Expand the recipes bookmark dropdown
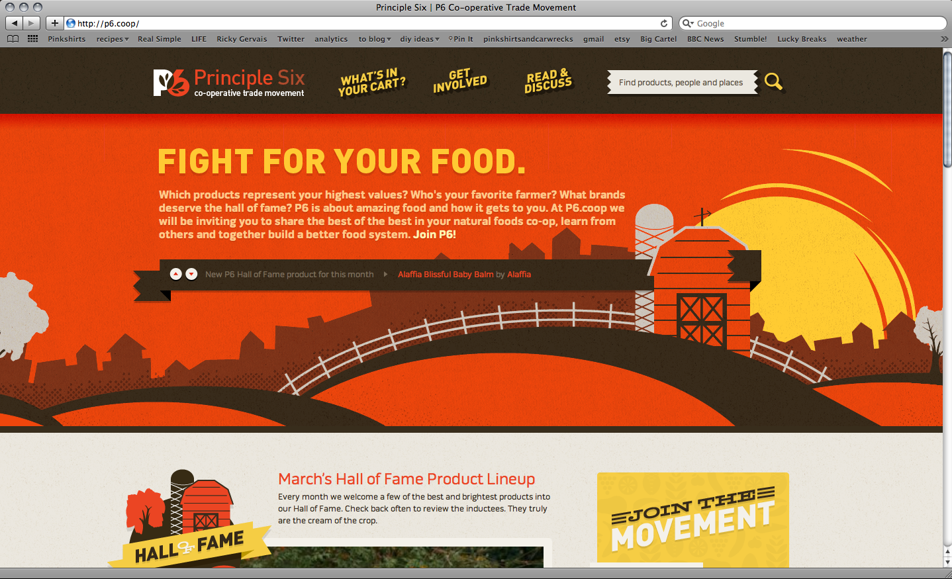The height and width of the screenshot is (579, 952). 113,39
